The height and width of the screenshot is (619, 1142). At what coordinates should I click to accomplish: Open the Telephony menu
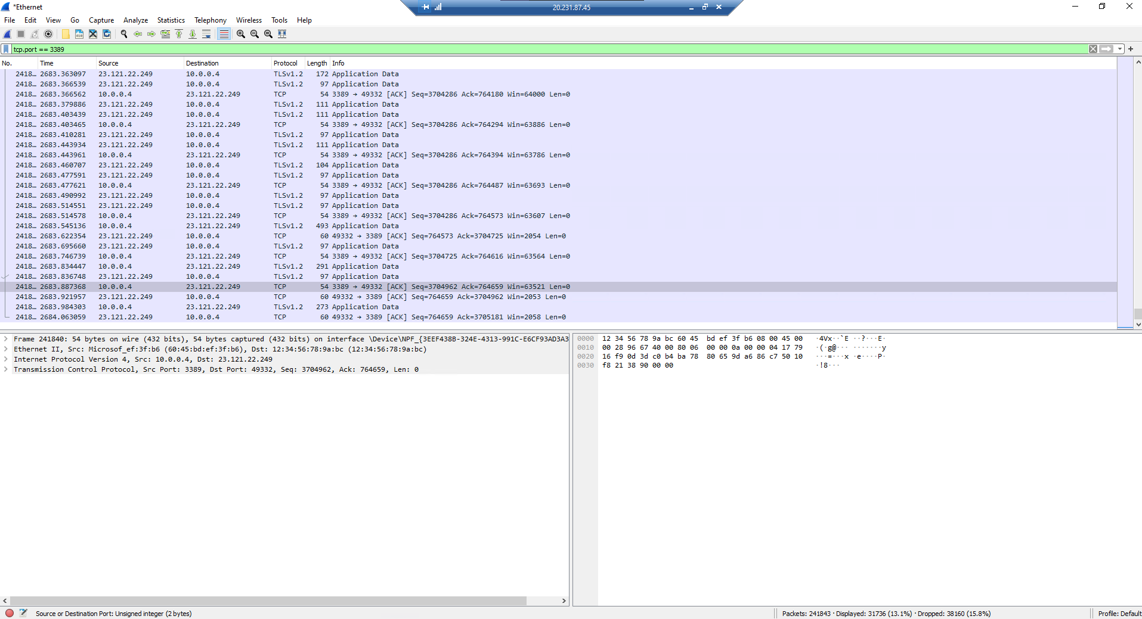click(210, 20)
